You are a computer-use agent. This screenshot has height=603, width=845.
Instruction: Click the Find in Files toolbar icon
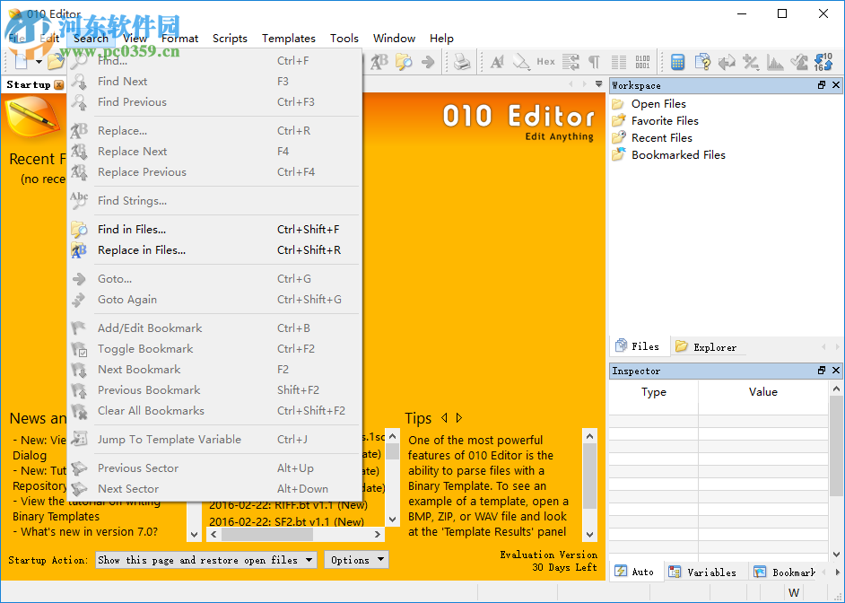[404, 62]
